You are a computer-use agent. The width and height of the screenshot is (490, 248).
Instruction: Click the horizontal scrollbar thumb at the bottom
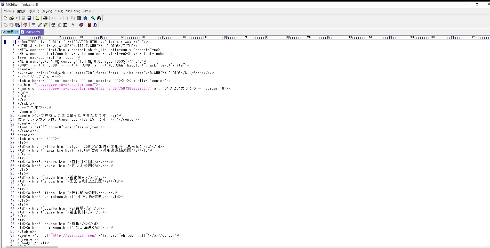coord(31,247)
